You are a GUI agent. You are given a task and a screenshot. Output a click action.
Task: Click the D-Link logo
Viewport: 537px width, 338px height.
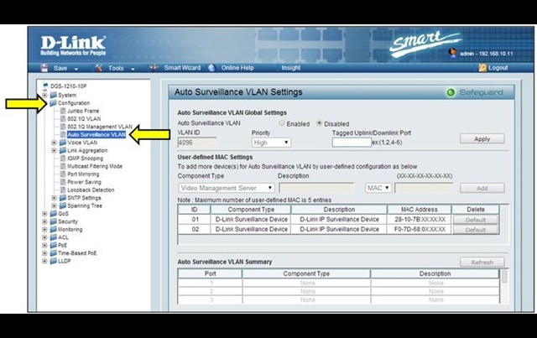[73, 46]
